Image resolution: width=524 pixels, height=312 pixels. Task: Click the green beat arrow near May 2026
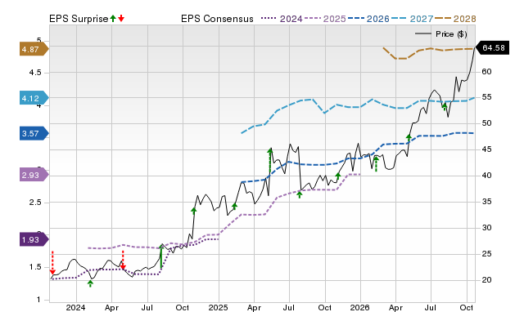click(409, 137)
